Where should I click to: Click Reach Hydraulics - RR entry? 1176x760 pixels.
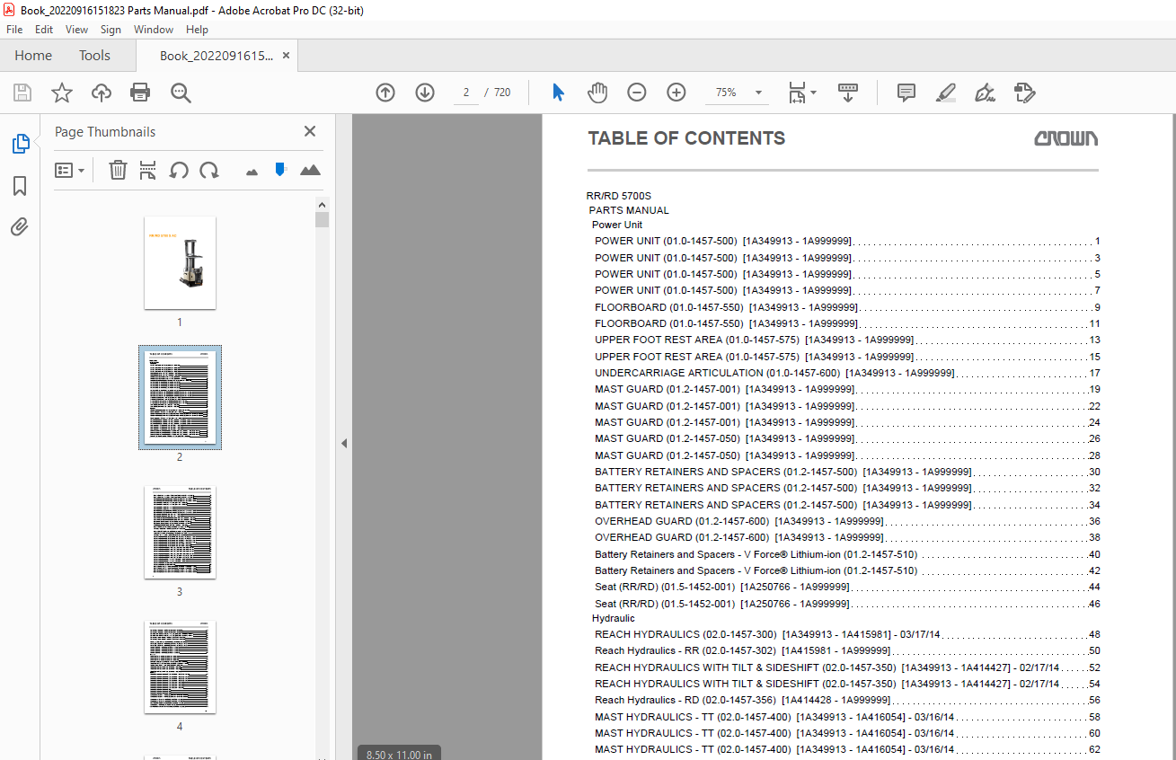pyautogui.click(x=847, y=650)
